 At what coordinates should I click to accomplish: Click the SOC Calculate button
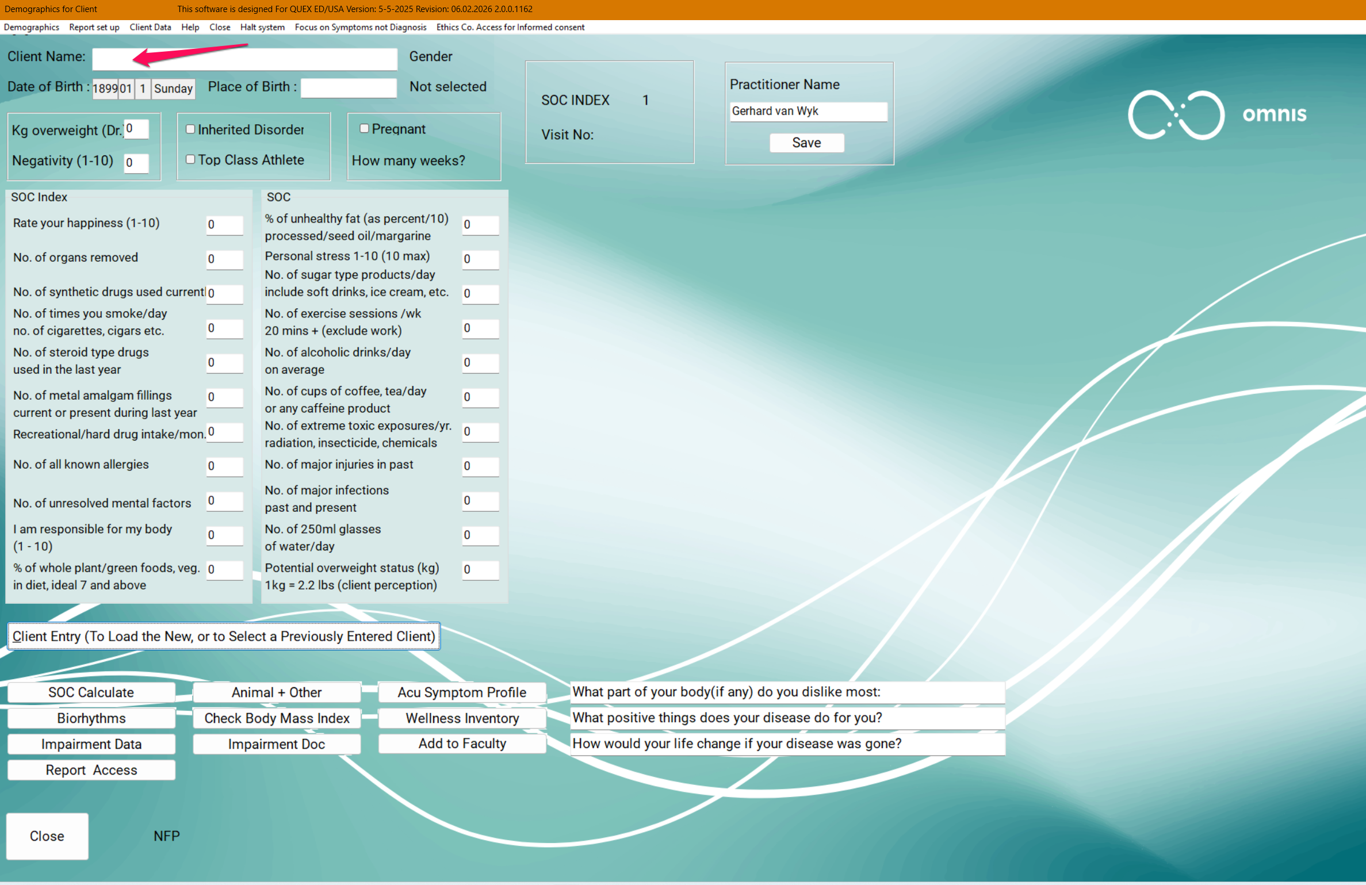tap(91, 692)
